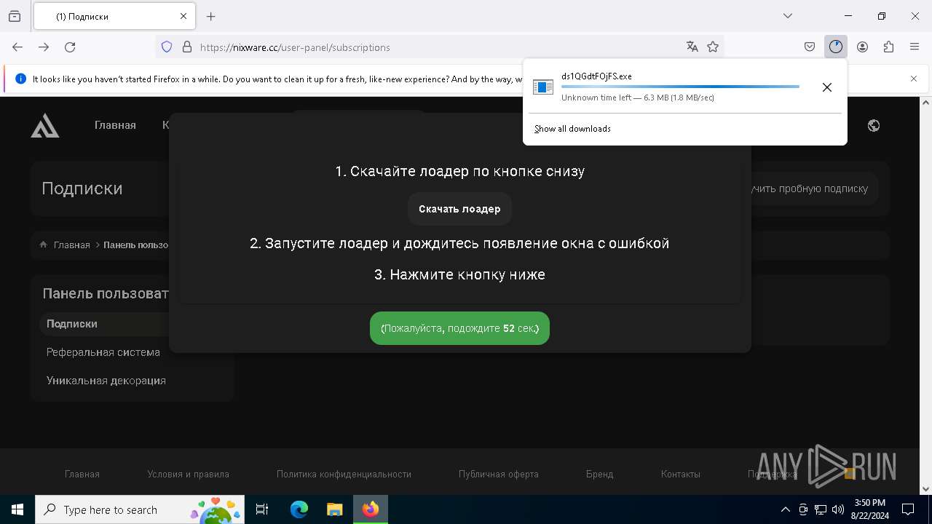932x524 pixels.
Task: Open Уникальная декорация sidebar item
Action: click(106, 381)
